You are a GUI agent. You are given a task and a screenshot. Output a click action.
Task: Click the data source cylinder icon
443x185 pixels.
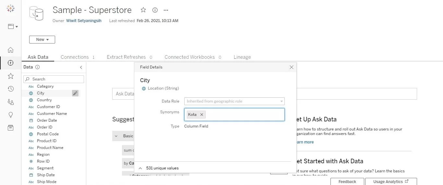[36, 13]
